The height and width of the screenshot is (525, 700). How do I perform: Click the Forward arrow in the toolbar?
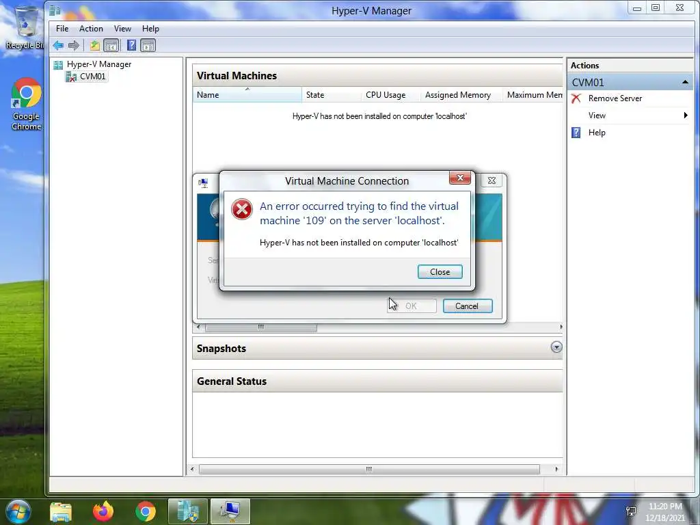(x=74, y=45)
